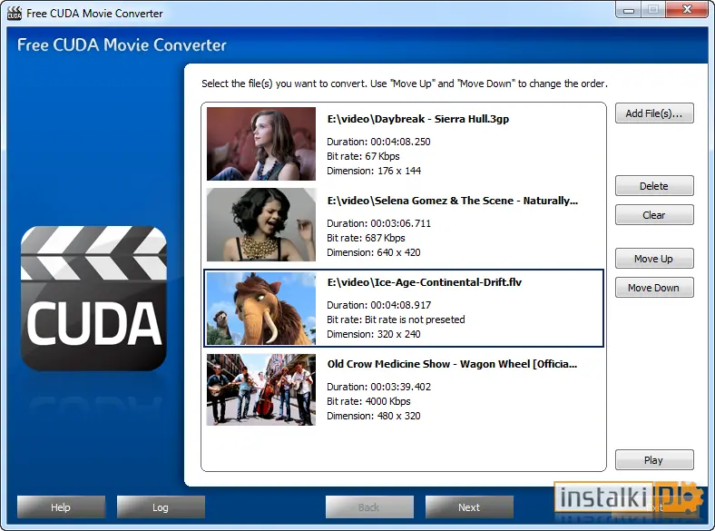Click the Move Up button
The image size is (715, 531).
click(x=654, y=259)
